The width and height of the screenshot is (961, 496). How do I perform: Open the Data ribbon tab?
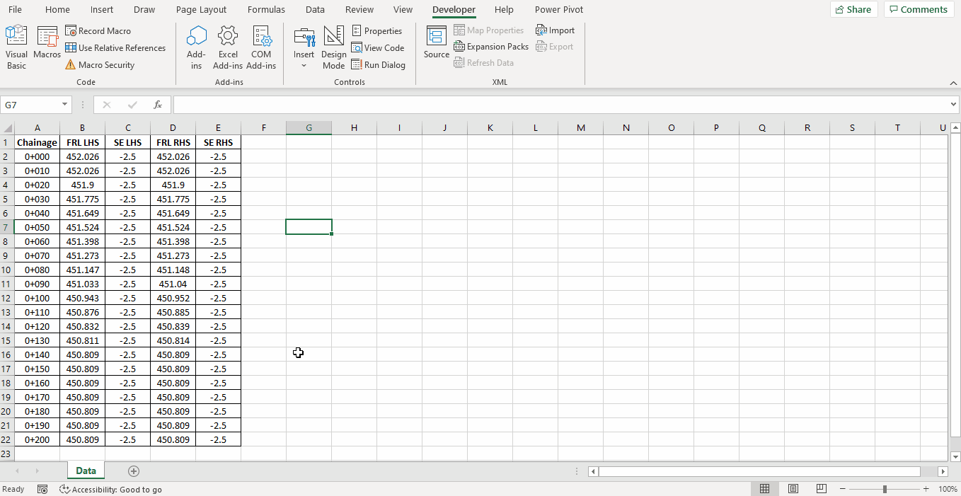coord(315,10)
